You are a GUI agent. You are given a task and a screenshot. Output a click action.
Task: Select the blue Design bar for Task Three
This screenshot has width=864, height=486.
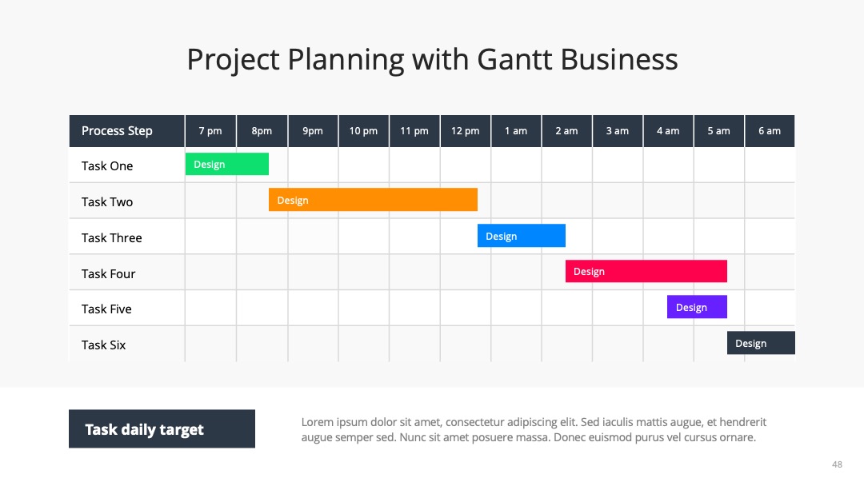click(522, 236)
